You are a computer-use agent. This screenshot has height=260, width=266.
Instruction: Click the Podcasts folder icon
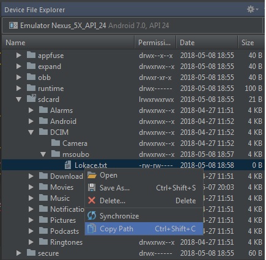point(43,231)
